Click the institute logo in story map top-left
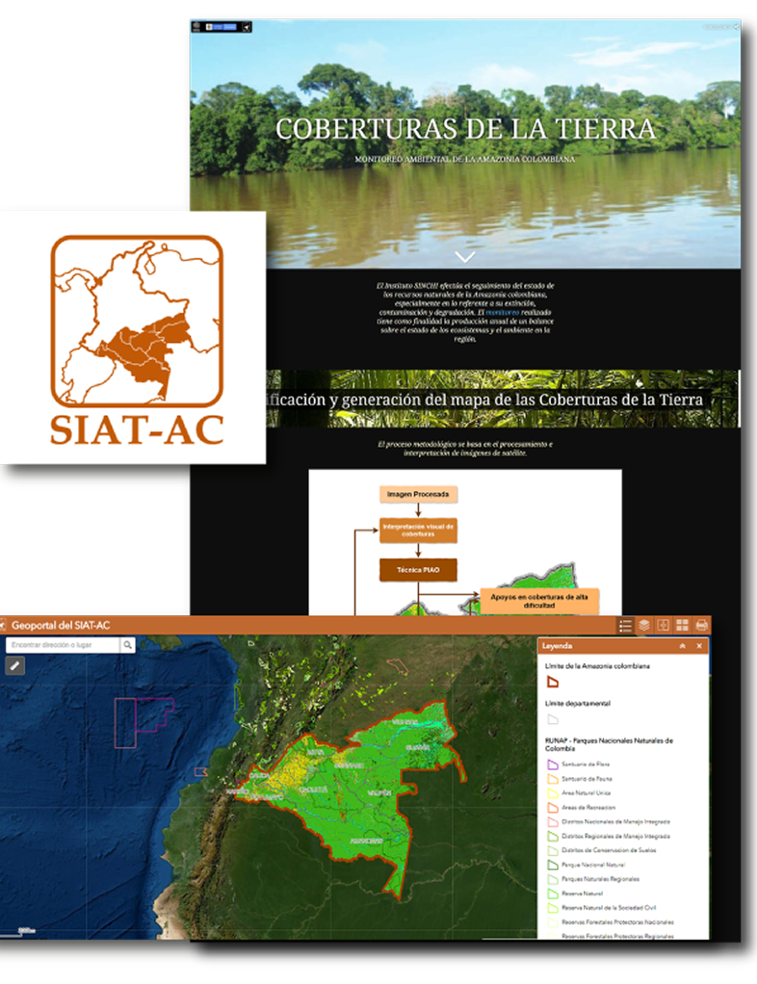 (196, 27)
